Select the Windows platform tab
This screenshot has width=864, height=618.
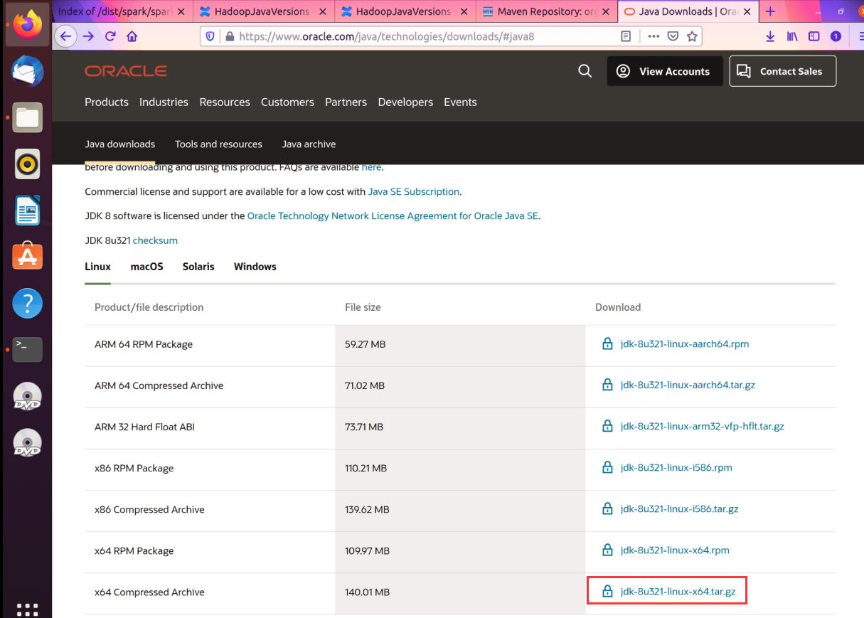pyautogui.click(x=255, y=267)
